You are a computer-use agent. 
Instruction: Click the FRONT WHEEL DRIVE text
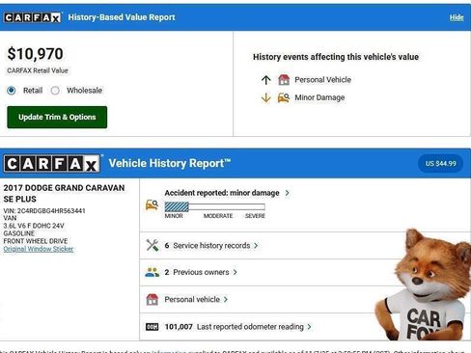36,241
